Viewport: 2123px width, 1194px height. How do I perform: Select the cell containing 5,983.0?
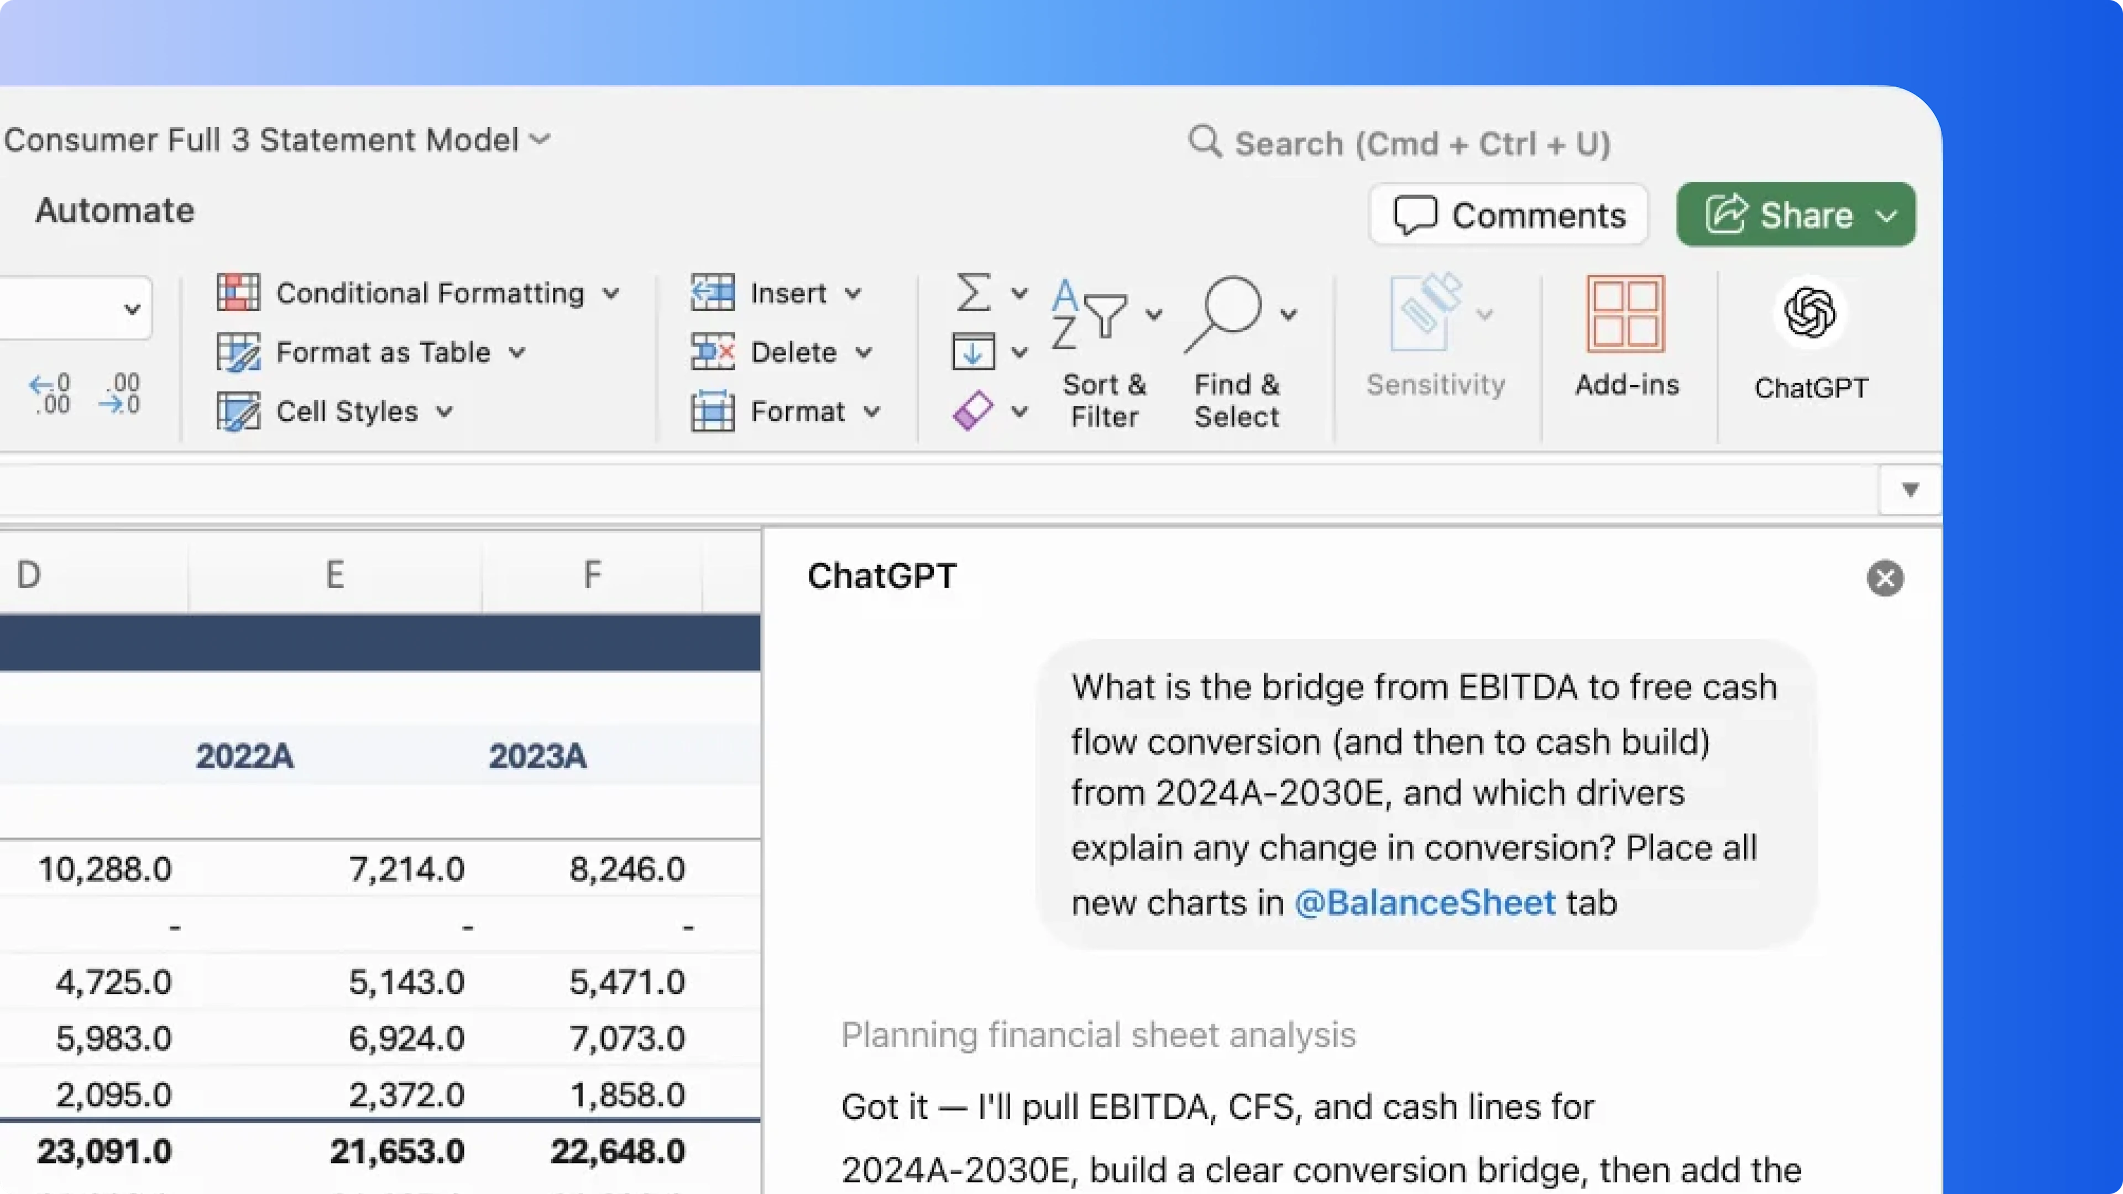point(114,1038)
